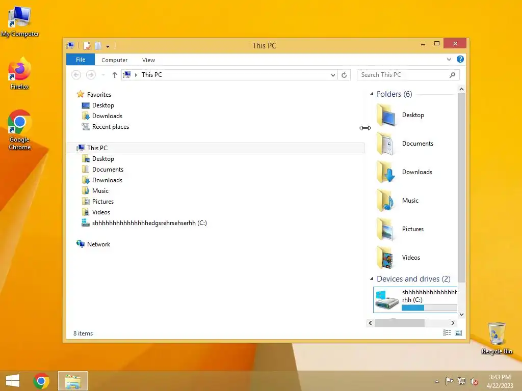Open the Windows Start button

coord(13,381)
